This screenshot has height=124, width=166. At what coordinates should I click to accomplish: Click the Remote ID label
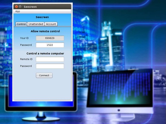(x=26, y=59)
